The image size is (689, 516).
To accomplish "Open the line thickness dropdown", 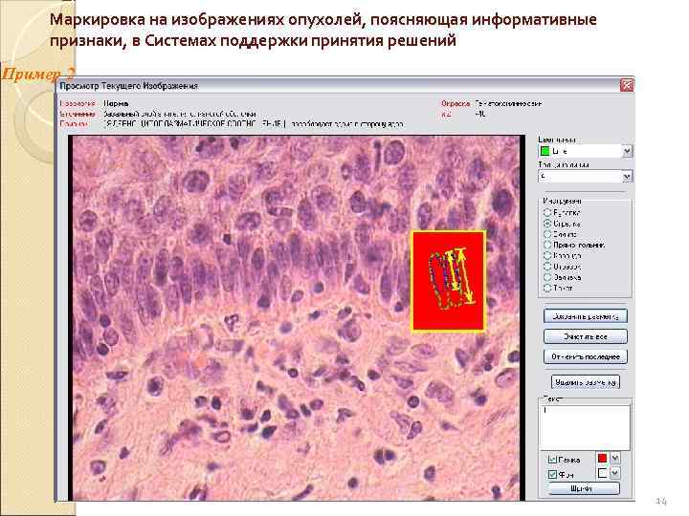I will tap(628, 177).
